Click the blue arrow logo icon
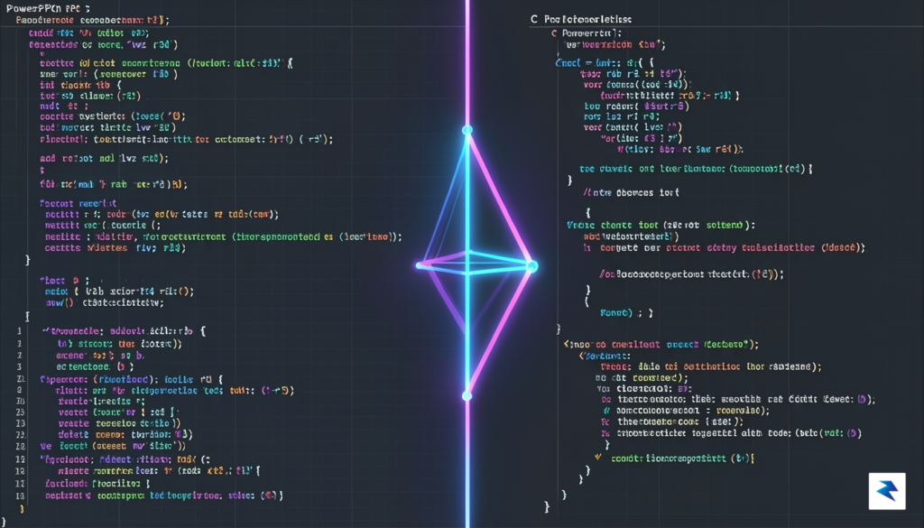Screen dimensions: 924x528 pos(887,491)
